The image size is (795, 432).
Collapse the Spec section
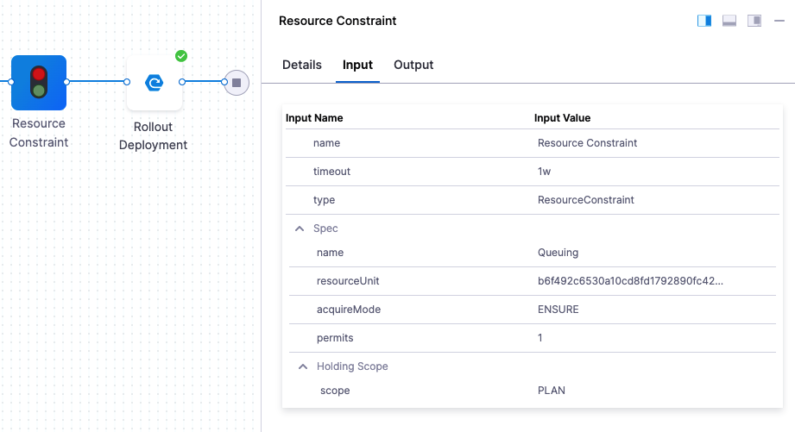(x=300, y=229)
